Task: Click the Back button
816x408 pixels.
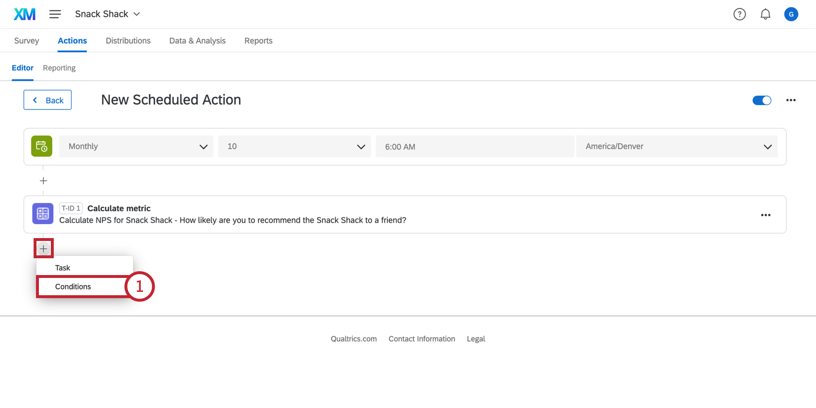Action: coord(48,100)
